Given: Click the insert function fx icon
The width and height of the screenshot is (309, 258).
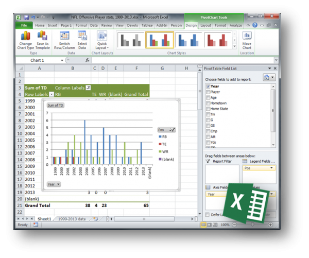Looking at the screenshot, I should (x=87, y=60).
